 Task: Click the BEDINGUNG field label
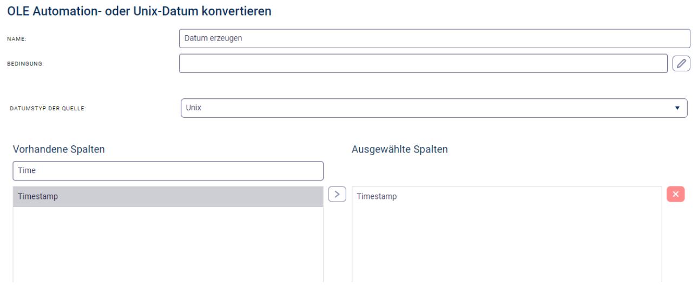click(25, 64)
